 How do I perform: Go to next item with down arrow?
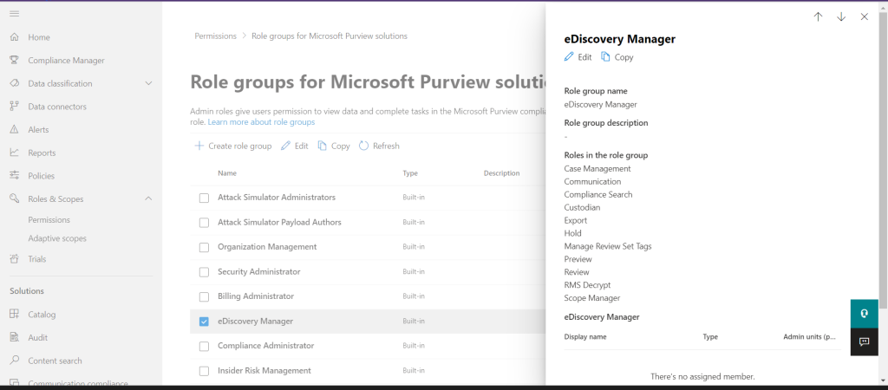(x=841, y=17)
